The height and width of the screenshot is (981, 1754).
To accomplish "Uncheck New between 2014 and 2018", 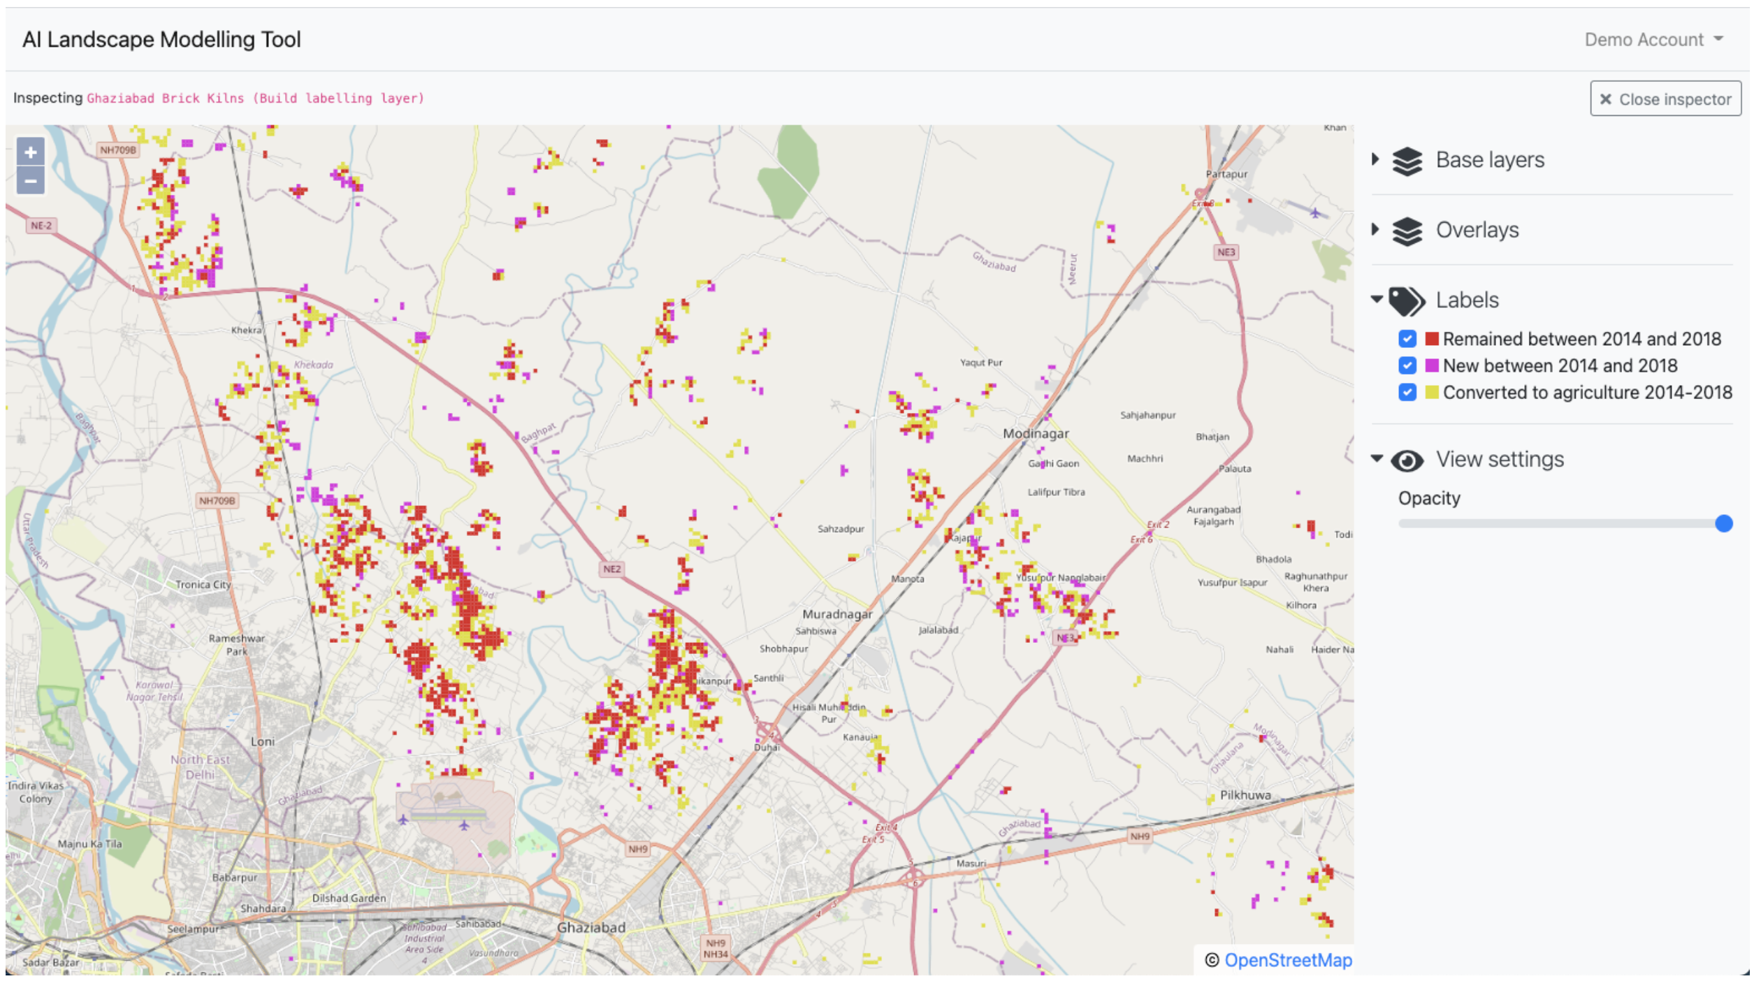I will tap(1407, 365).
